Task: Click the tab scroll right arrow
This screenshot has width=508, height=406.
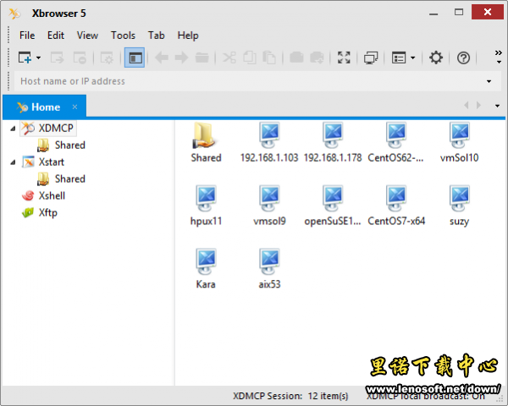Action: click(x=479, y=105)
